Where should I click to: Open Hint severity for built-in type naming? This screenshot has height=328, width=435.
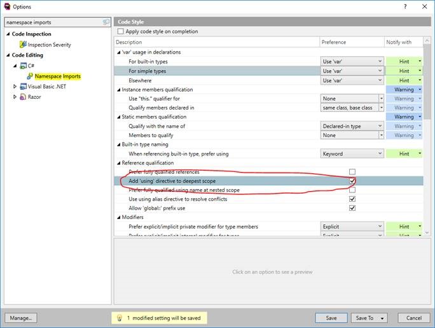tap(404, 153)
